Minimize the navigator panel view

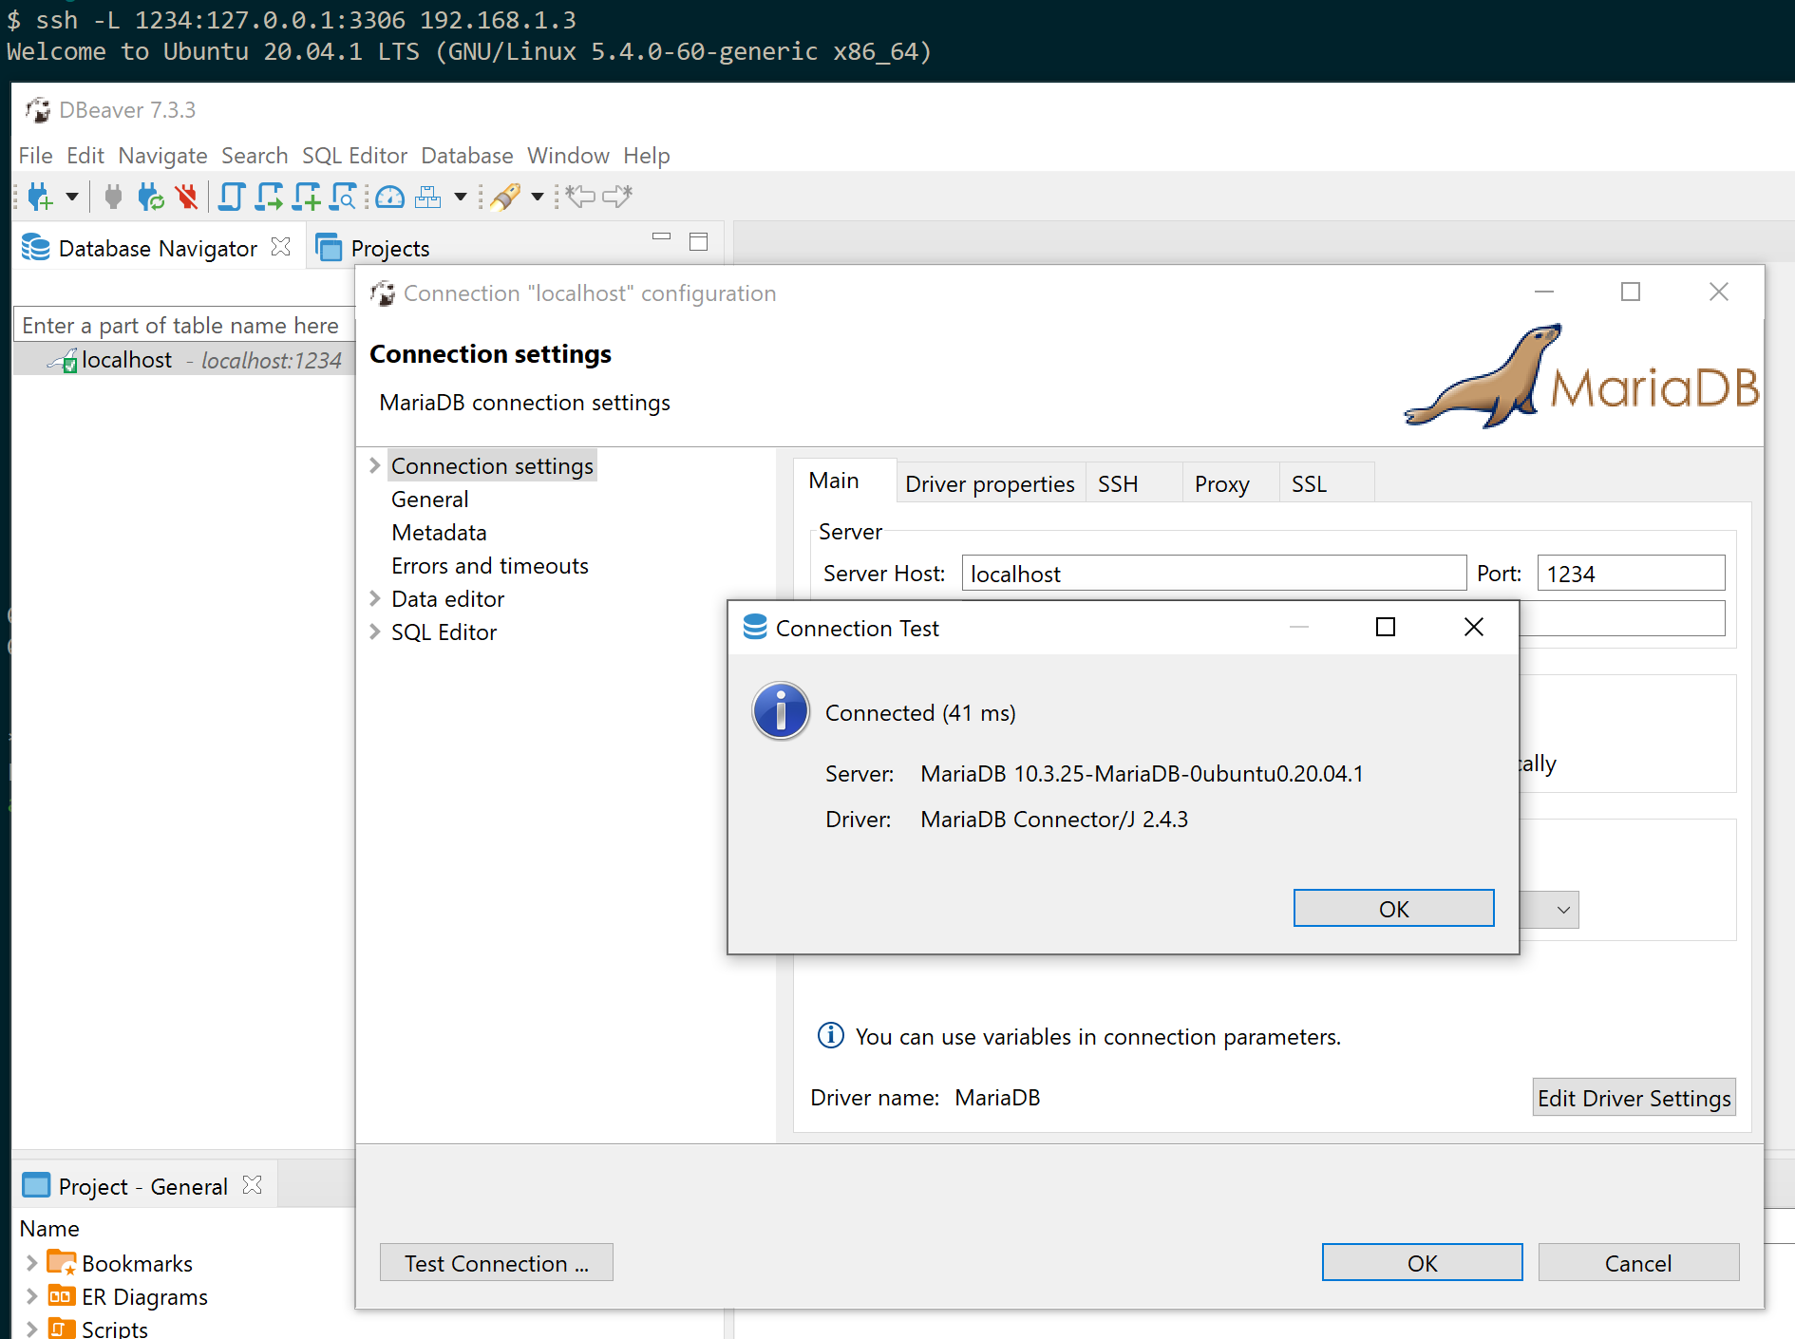point(662,236)
